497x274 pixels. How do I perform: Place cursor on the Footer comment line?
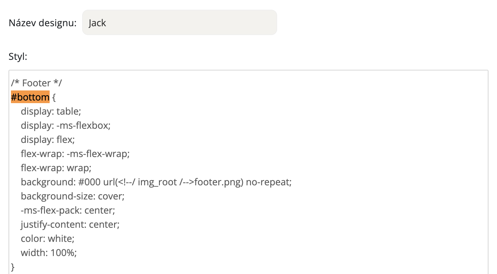click(36, 83)
